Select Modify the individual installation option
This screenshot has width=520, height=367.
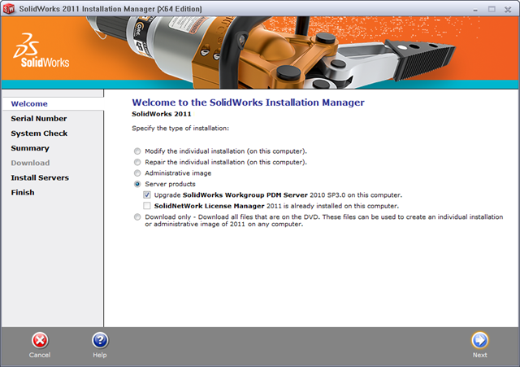coord(137,151)
